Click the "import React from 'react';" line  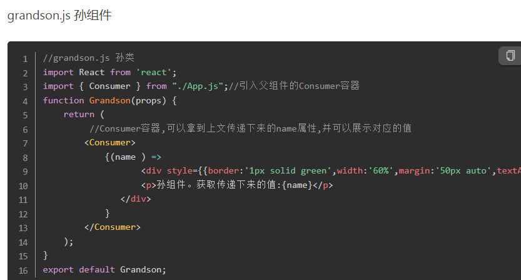[109, 72]
